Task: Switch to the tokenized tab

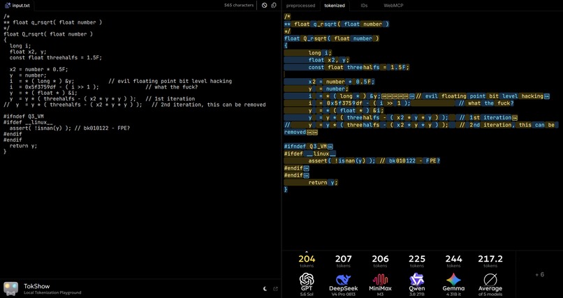Action: pos(335,6)
